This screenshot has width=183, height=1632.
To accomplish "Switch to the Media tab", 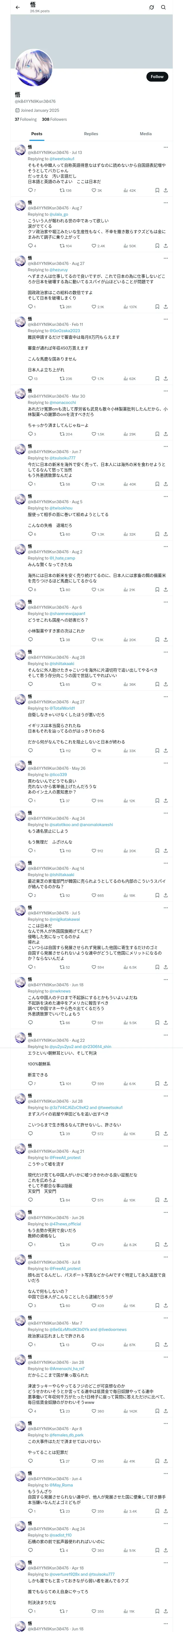I will click(x=146, y=134).
